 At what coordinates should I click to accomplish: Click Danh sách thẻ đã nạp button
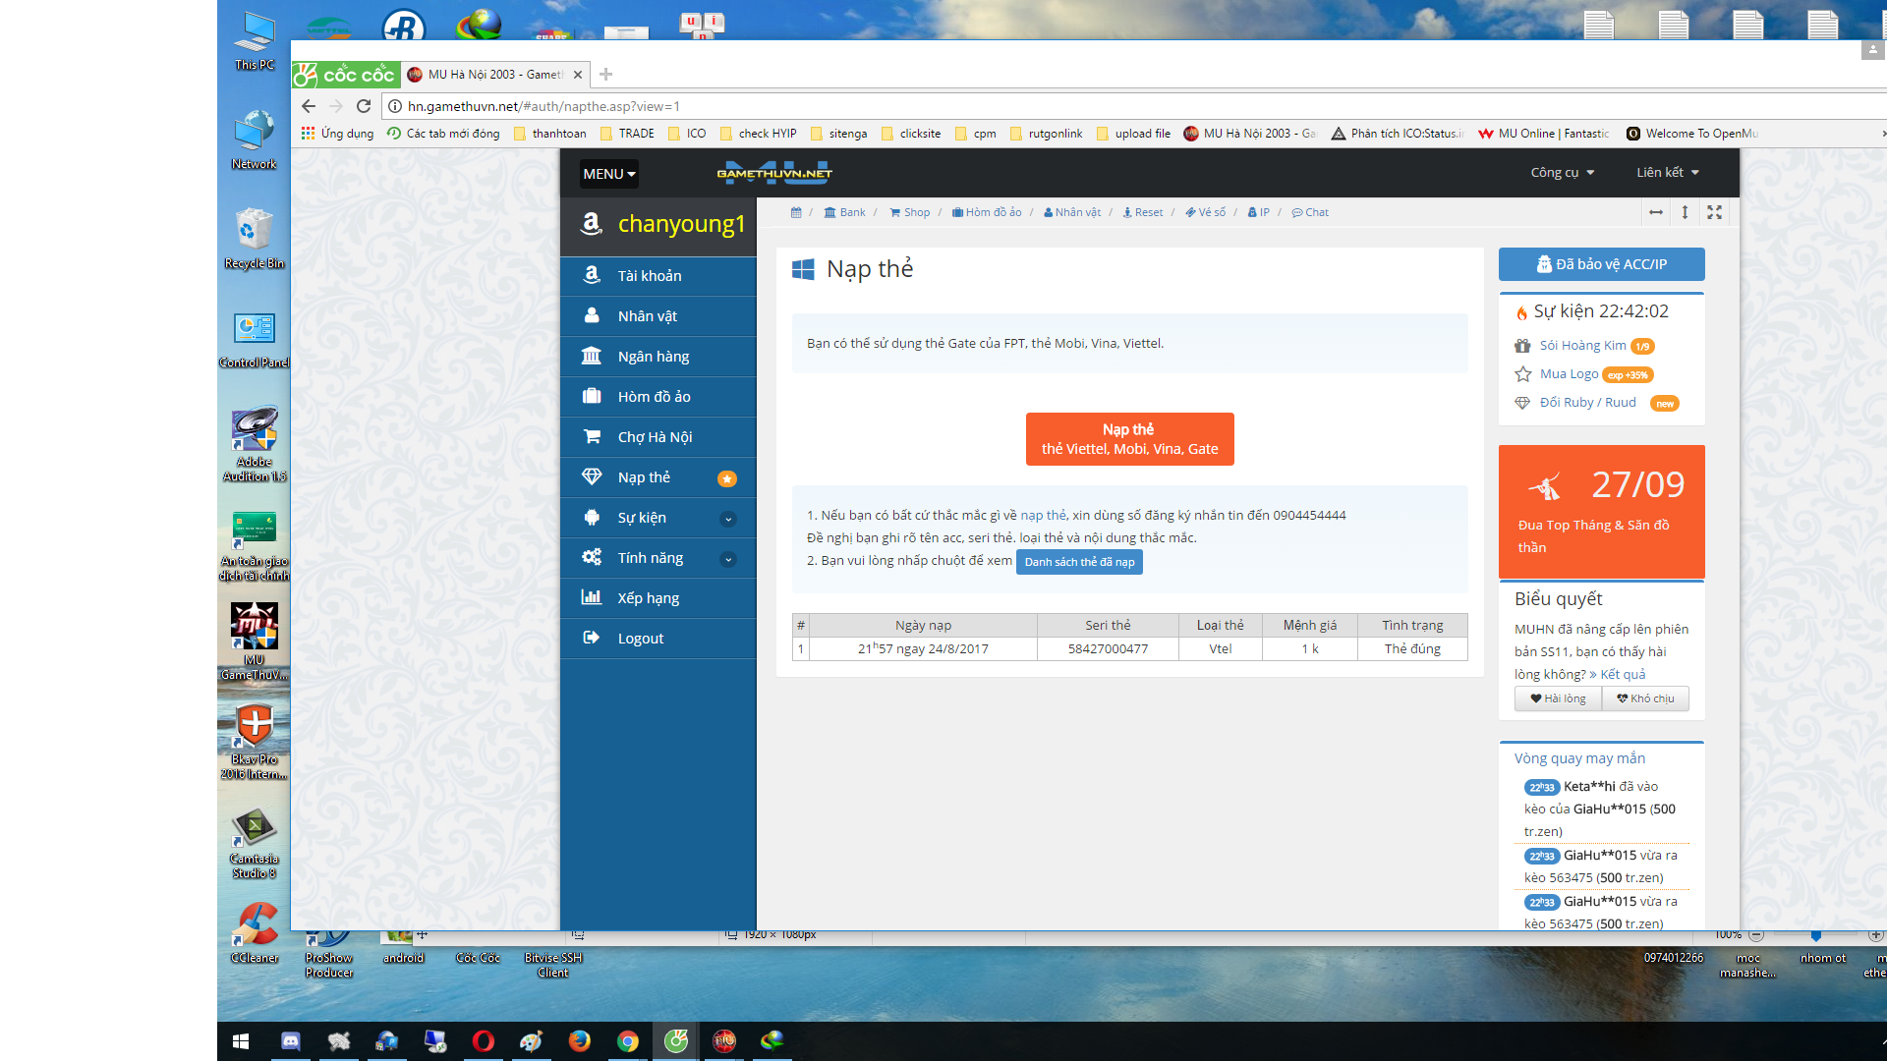coord(1078,562)
